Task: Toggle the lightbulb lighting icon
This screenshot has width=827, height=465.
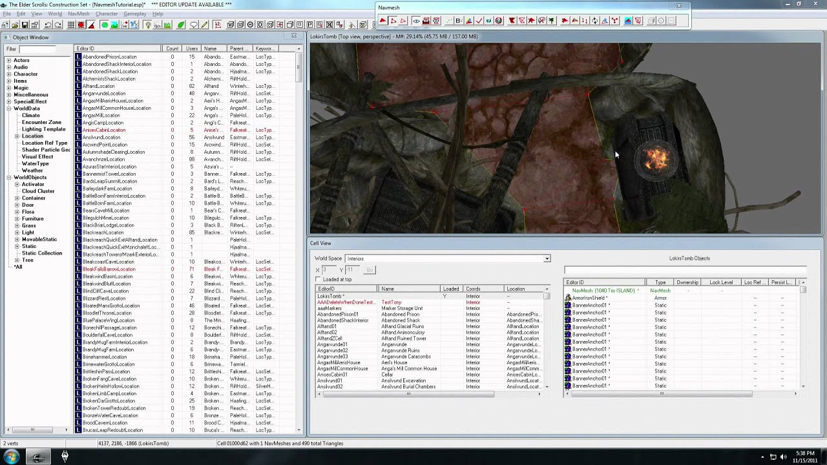Action: pos(148,25)
